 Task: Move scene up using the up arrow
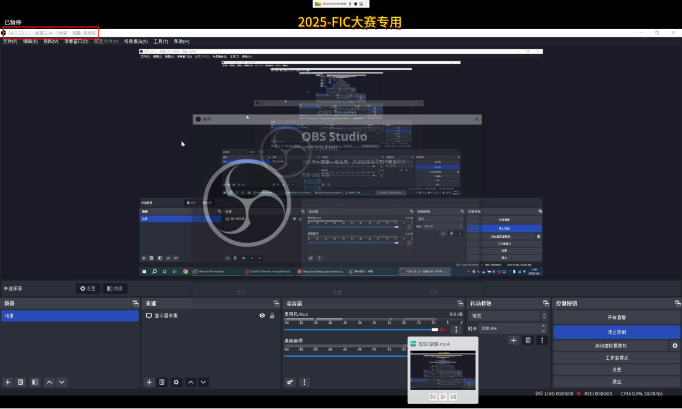tap(49, 382)
